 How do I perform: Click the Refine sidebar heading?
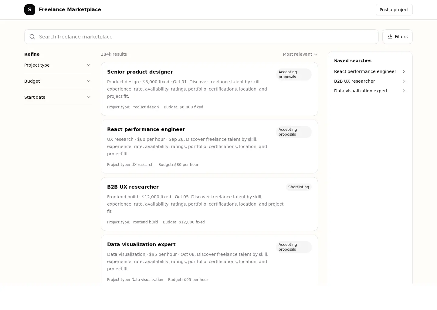[x=32, y=54]
